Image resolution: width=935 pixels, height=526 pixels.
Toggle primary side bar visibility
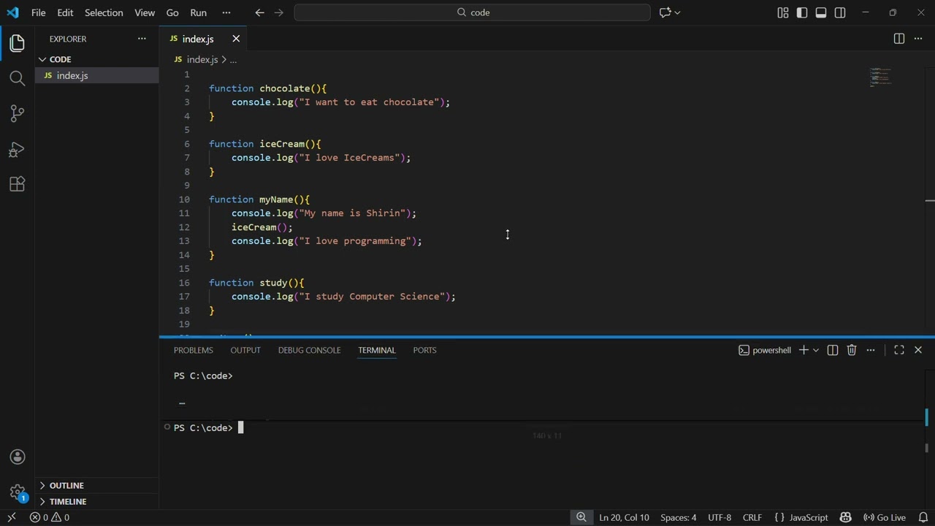click(x=802, y=12)
